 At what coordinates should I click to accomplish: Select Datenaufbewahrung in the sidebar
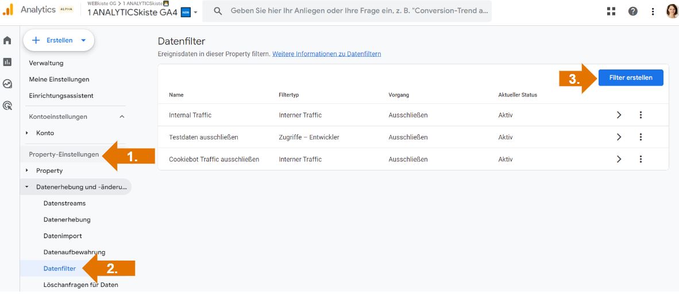74,252
